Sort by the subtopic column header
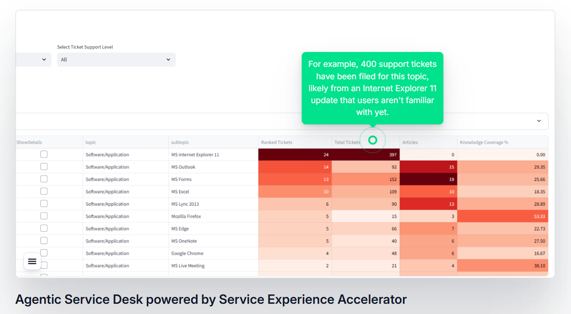The image size is (571, 314). (x=213, y=142)
